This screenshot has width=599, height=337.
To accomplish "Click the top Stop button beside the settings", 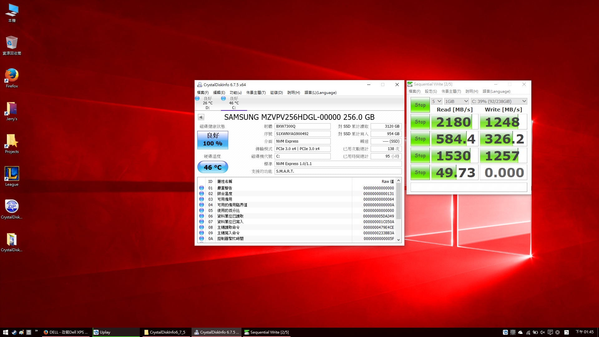I will click(420, 105).
